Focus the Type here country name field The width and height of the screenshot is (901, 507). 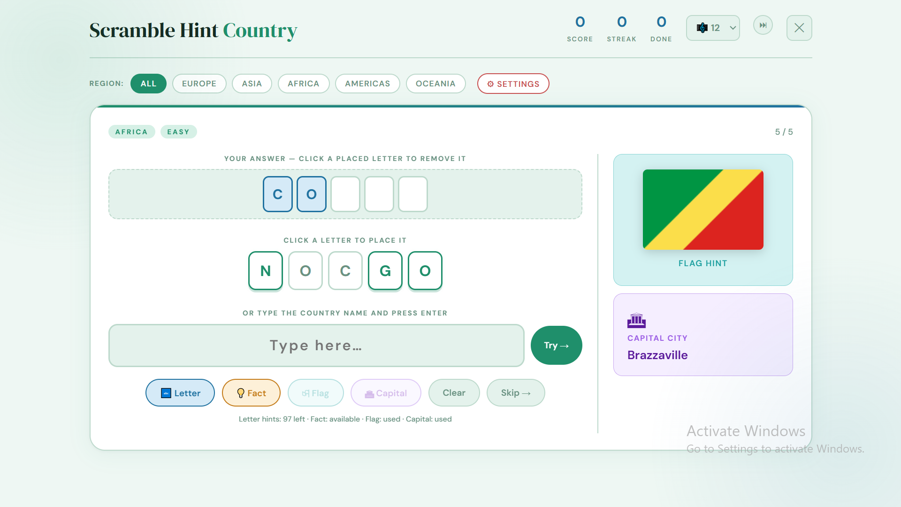click(x=316, y=346)
